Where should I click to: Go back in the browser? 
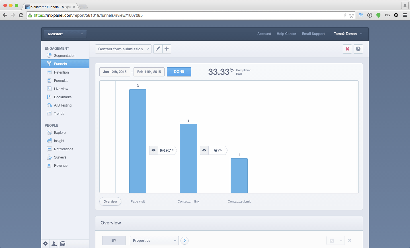[5, 15]
